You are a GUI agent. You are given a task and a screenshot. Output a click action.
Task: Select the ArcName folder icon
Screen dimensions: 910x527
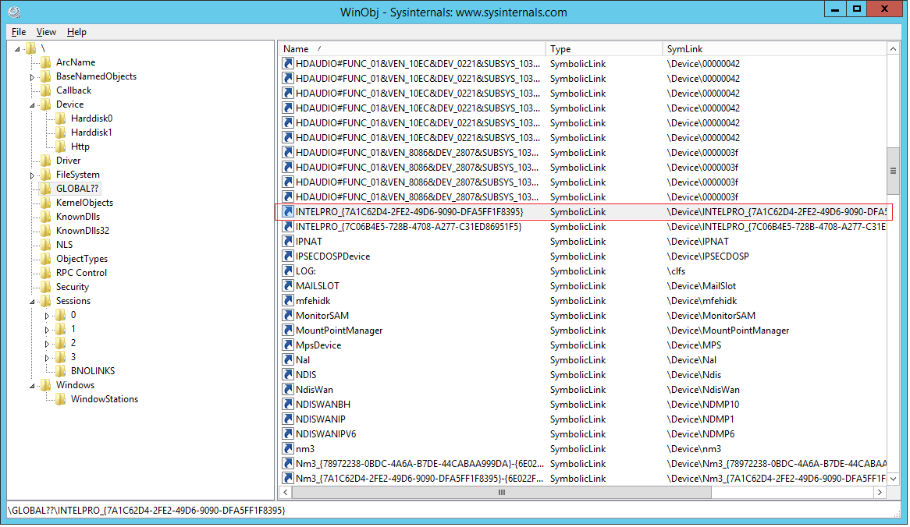[x=46, y=62]
